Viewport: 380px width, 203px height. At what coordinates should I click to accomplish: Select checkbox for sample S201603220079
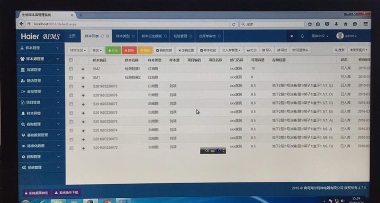click(71, 86)
